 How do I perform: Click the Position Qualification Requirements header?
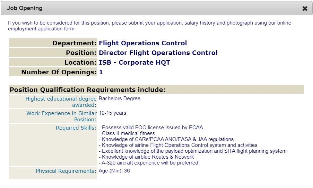pos(88,90)
